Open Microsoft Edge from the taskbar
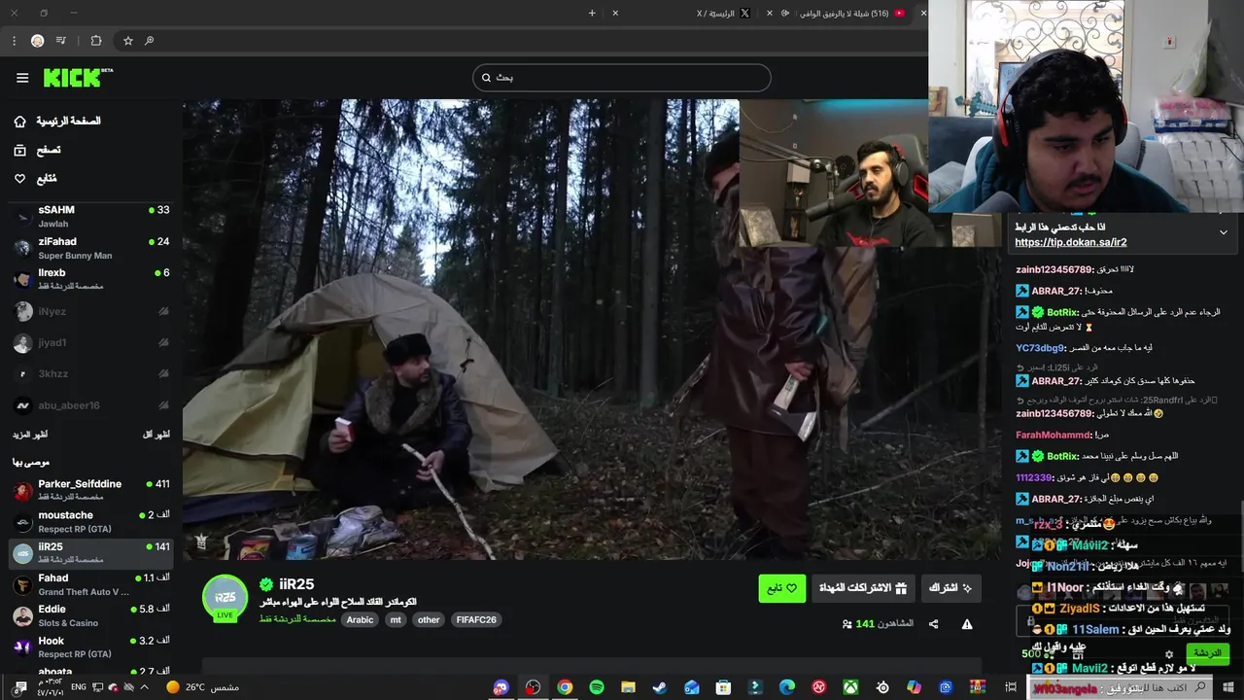Screen dimensions: 1244x700 pos(787,687)
